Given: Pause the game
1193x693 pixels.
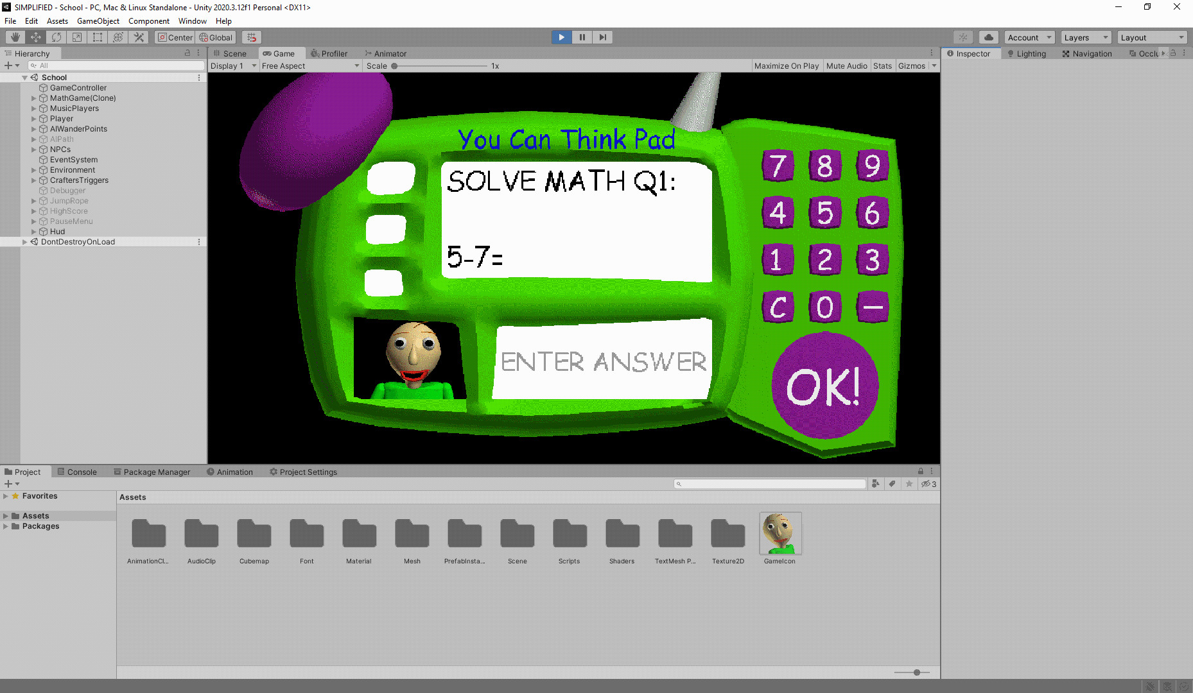Looking at the screenshot, I should click(x=582, y=37).
